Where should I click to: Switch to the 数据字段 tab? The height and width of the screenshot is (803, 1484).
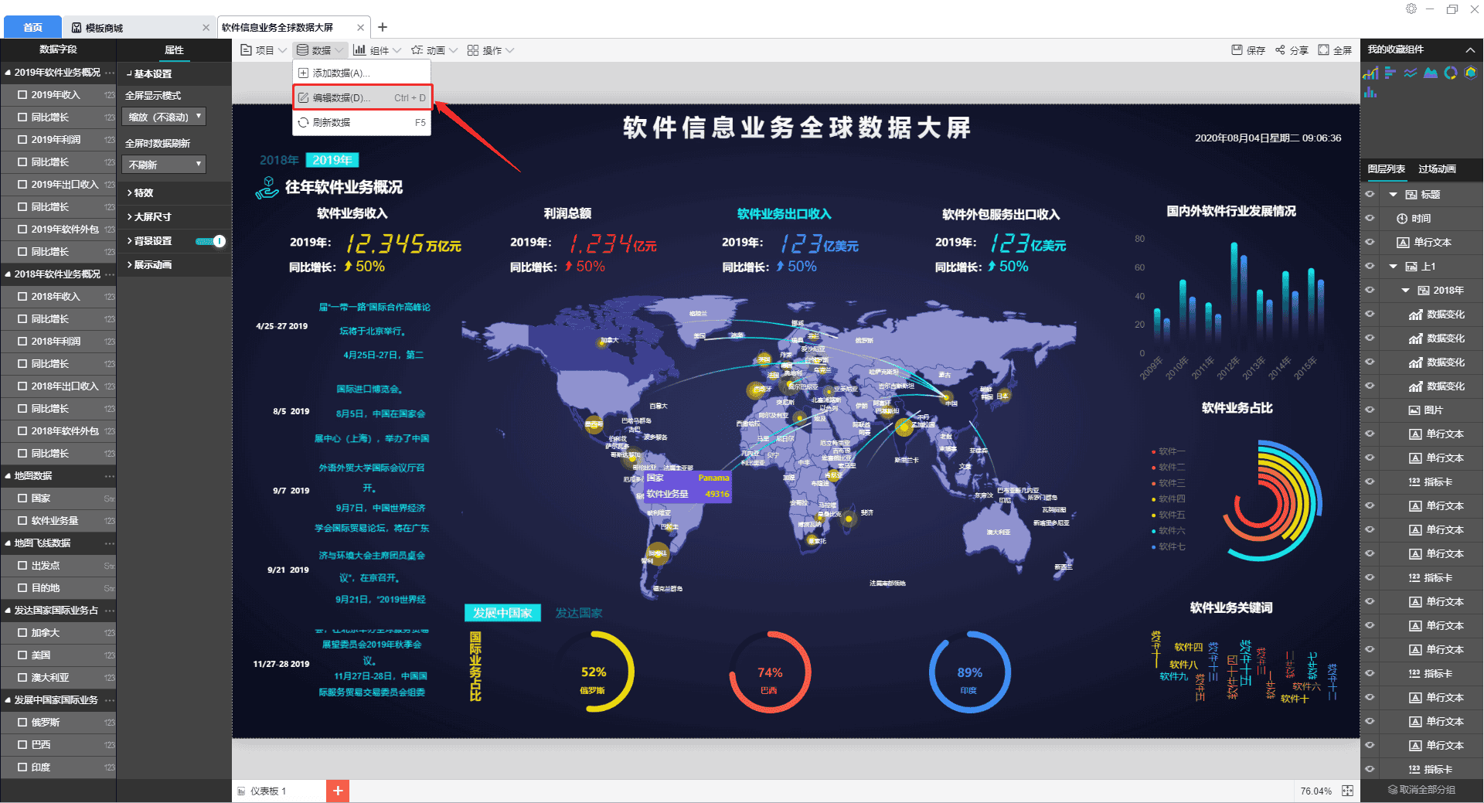point(58,49)
